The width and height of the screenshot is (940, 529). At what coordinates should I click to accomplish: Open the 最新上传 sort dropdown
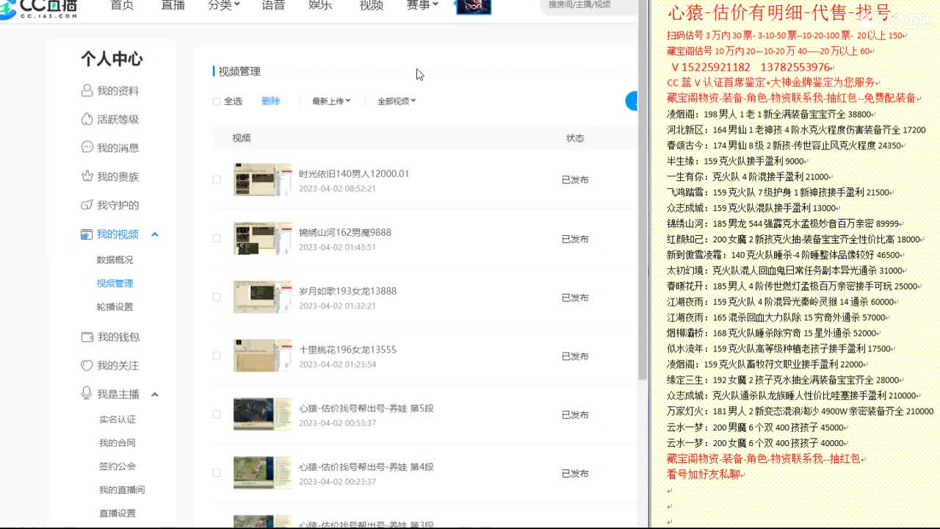[331, 101]
